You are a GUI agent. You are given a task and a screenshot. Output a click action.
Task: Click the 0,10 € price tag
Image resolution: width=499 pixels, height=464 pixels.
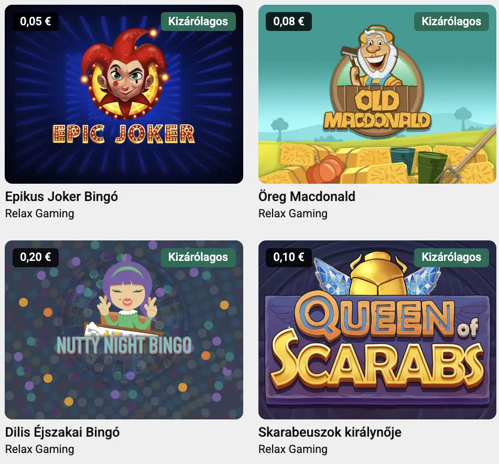[289, 257]
